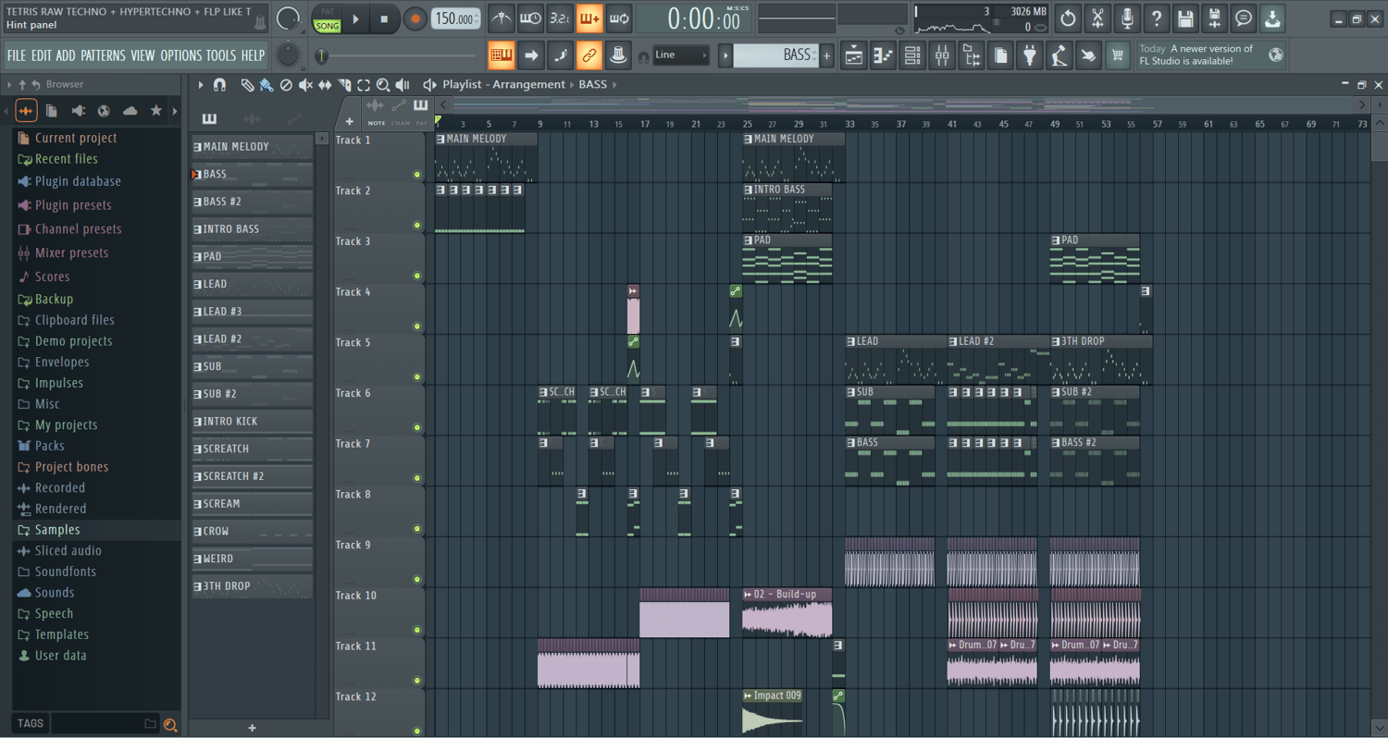
Task: Open the shopping cart content library
Action: [1118, 55]
